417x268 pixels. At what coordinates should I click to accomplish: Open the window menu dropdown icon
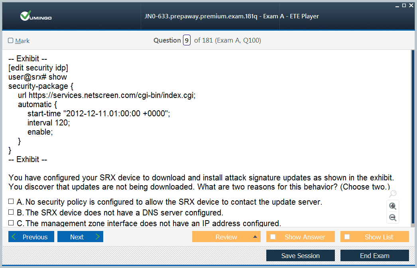pyautogui.click(x=397, y=5)
